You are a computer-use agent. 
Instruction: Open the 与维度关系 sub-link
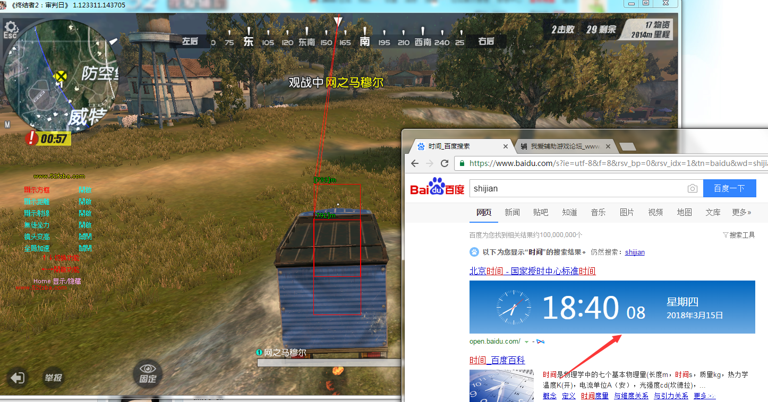pyautogui.click(x=631, y=396)
